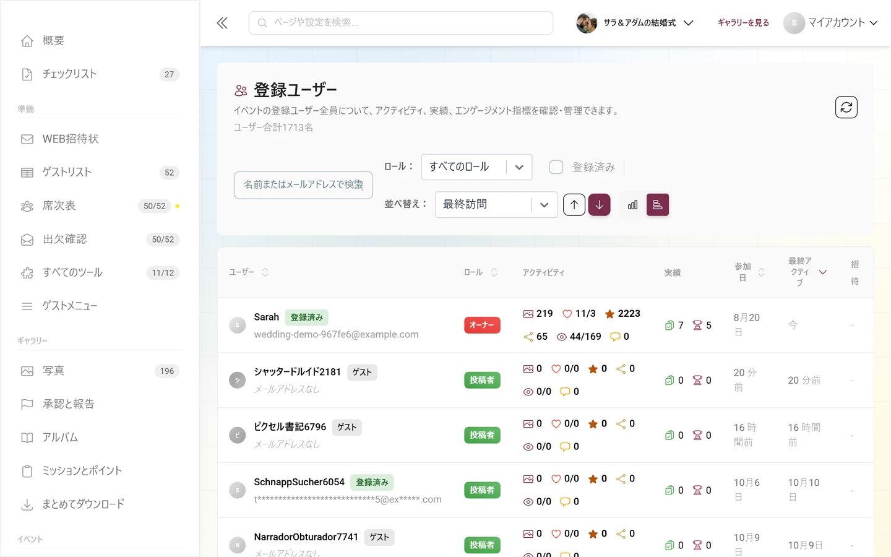Screen dimensions: 891x557
Task: Open user NarradorObturador7741
Action: point(306,537)
